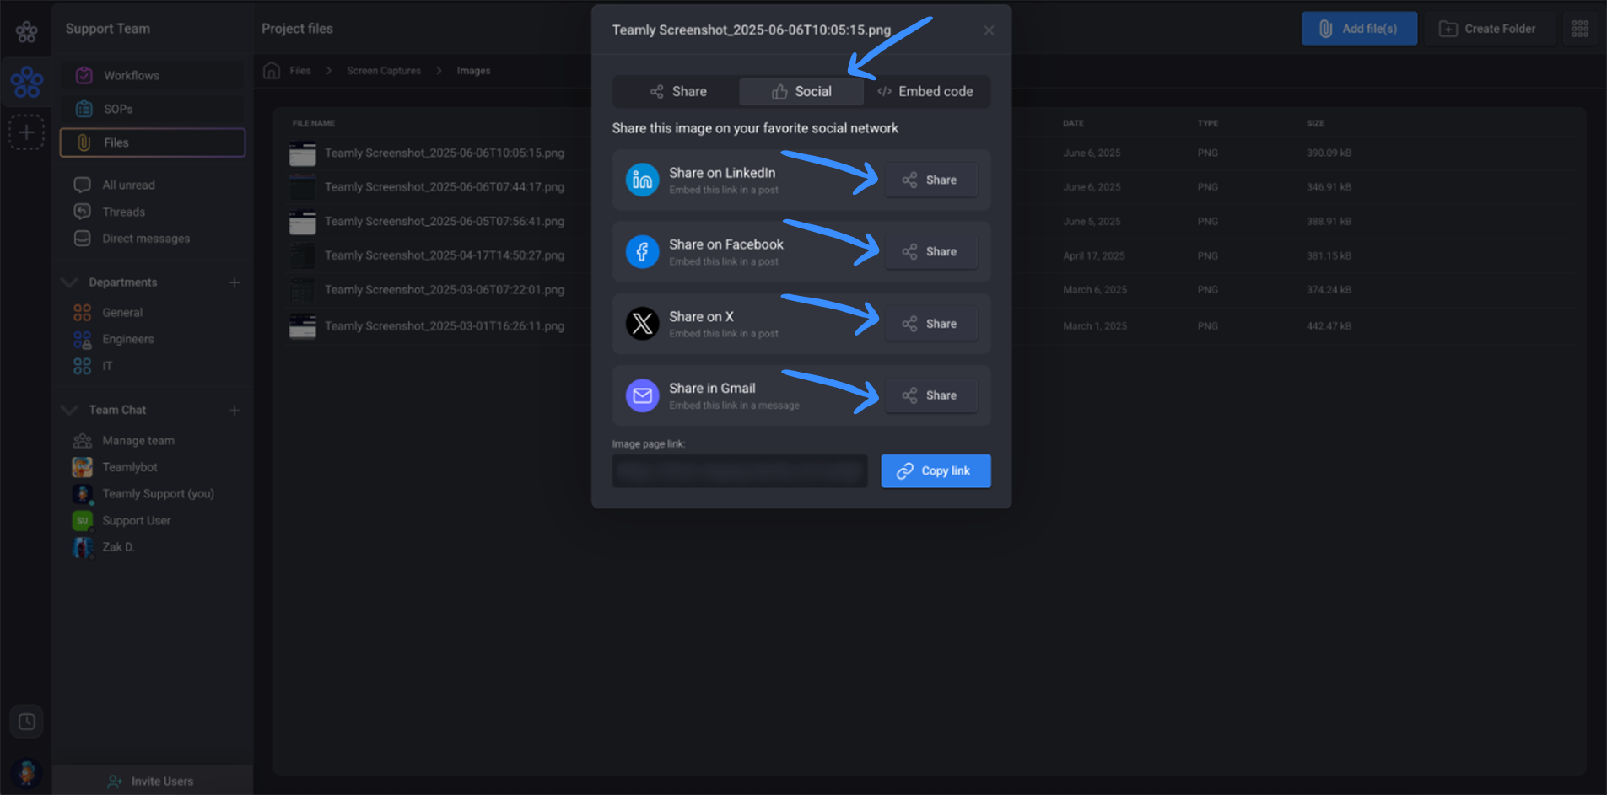Sort by TYPE column header
Viewport: 1607px width, 795px height.
tap(1208, 123)
